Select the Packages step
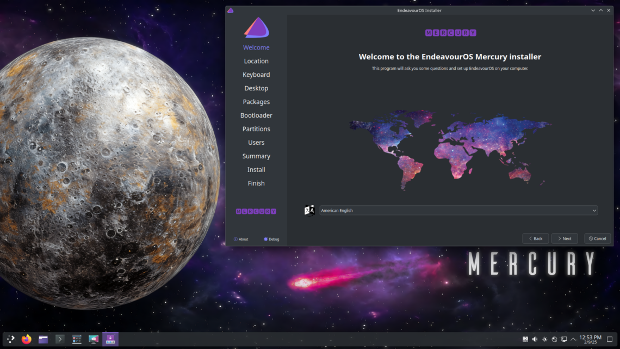This screenshot has height=349, width=620. click(x=256, y=102)
